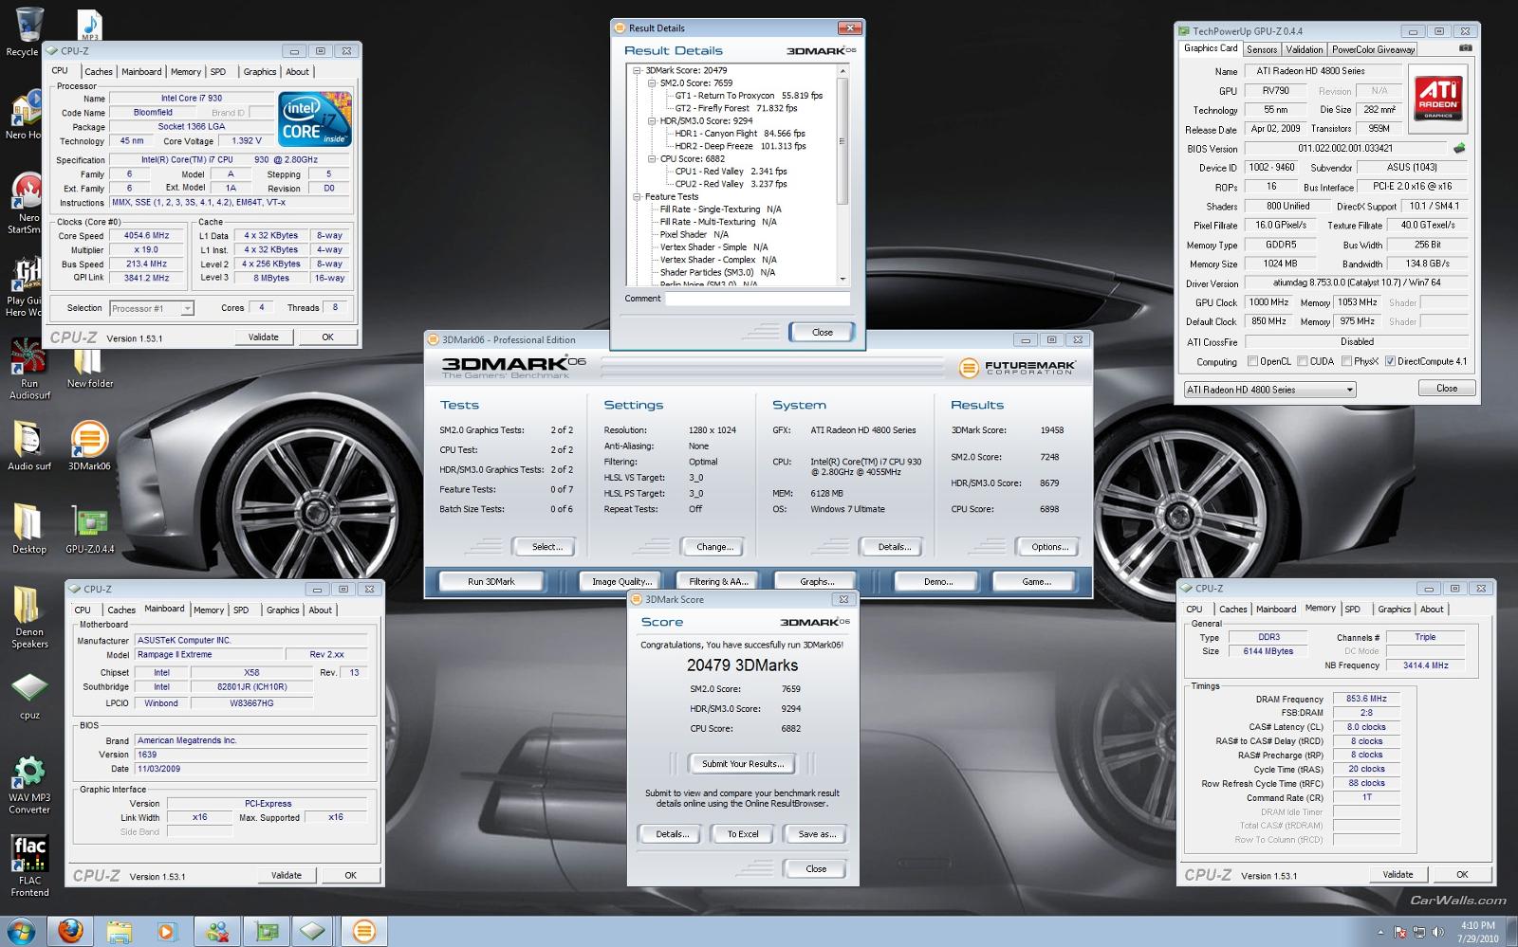The width and height of the screenshot is (1518, 947).
Task: Open Windows Explorer from the taskbar
Action: coord(120,931)
